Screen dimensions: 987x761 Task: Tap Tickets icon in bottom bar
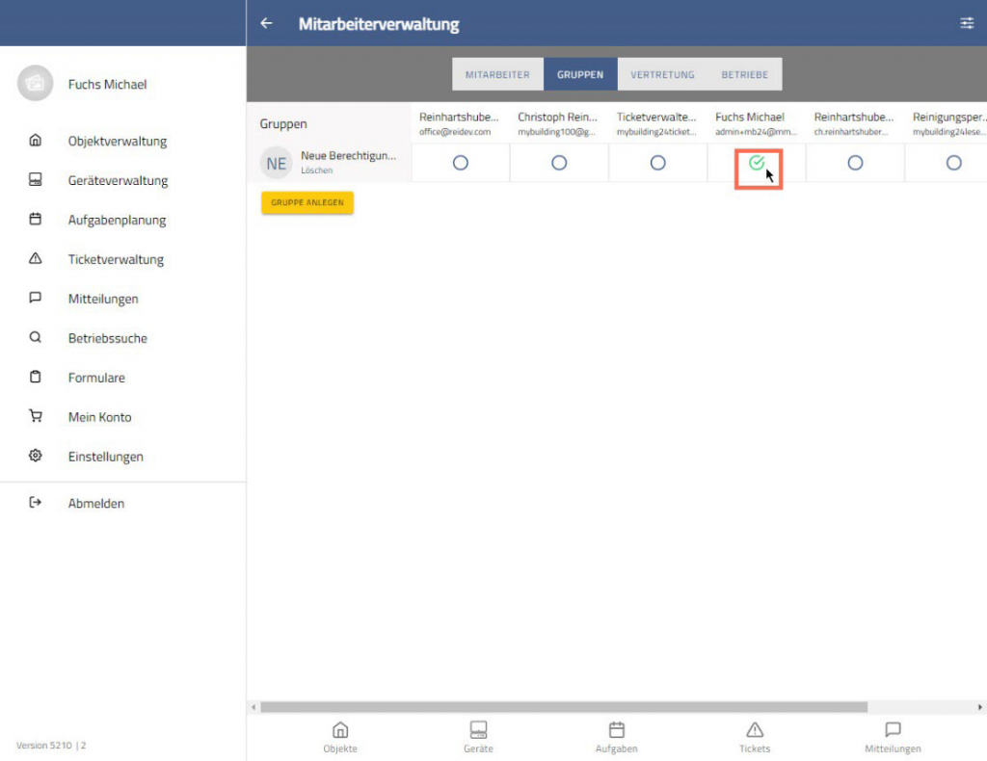point(755,737)
